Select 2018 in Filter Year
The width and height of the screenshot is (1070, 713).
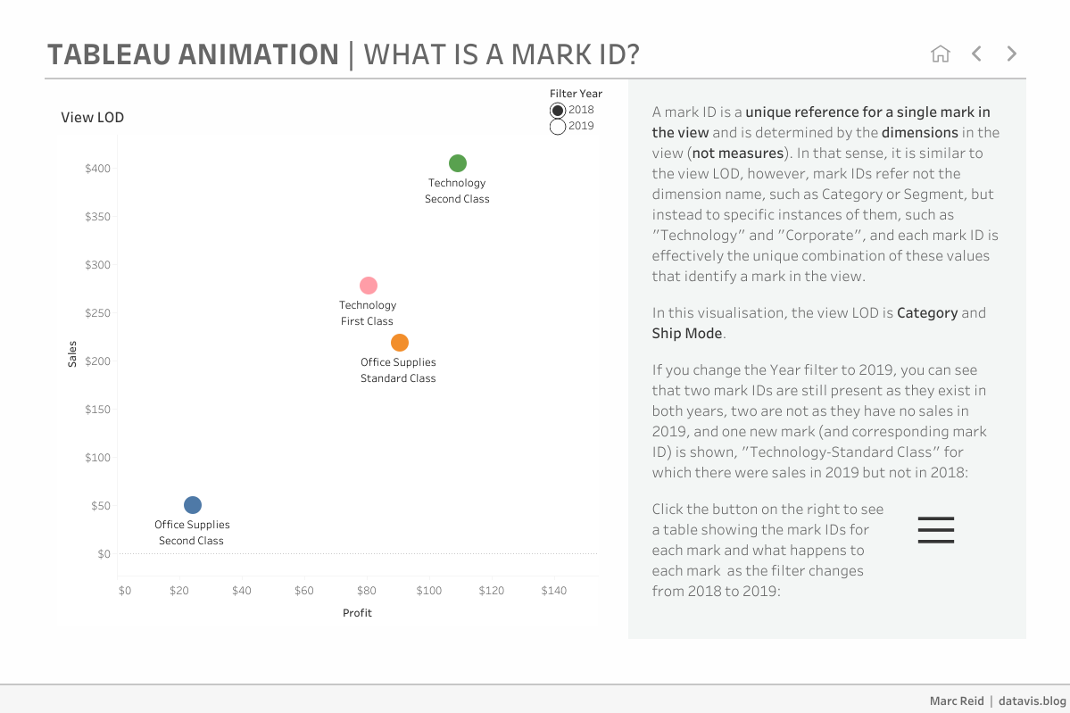tap(558, 111)
